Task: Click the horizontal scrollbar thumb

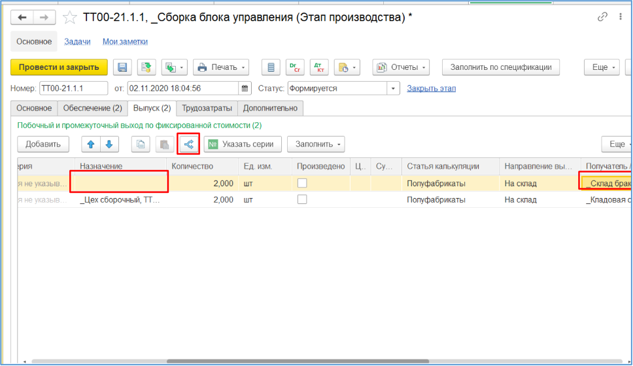Action: point(298,361)
